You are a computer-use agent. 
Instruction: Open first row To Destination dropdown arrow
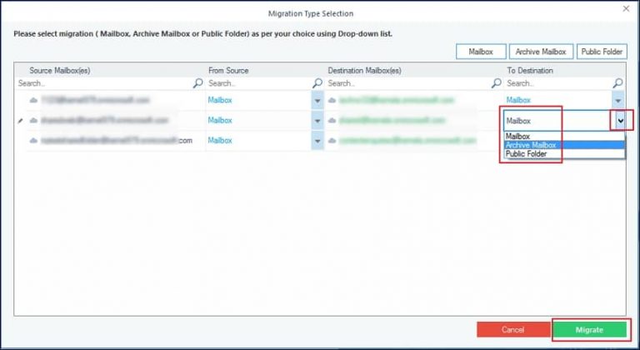click(x=618, y=100)
